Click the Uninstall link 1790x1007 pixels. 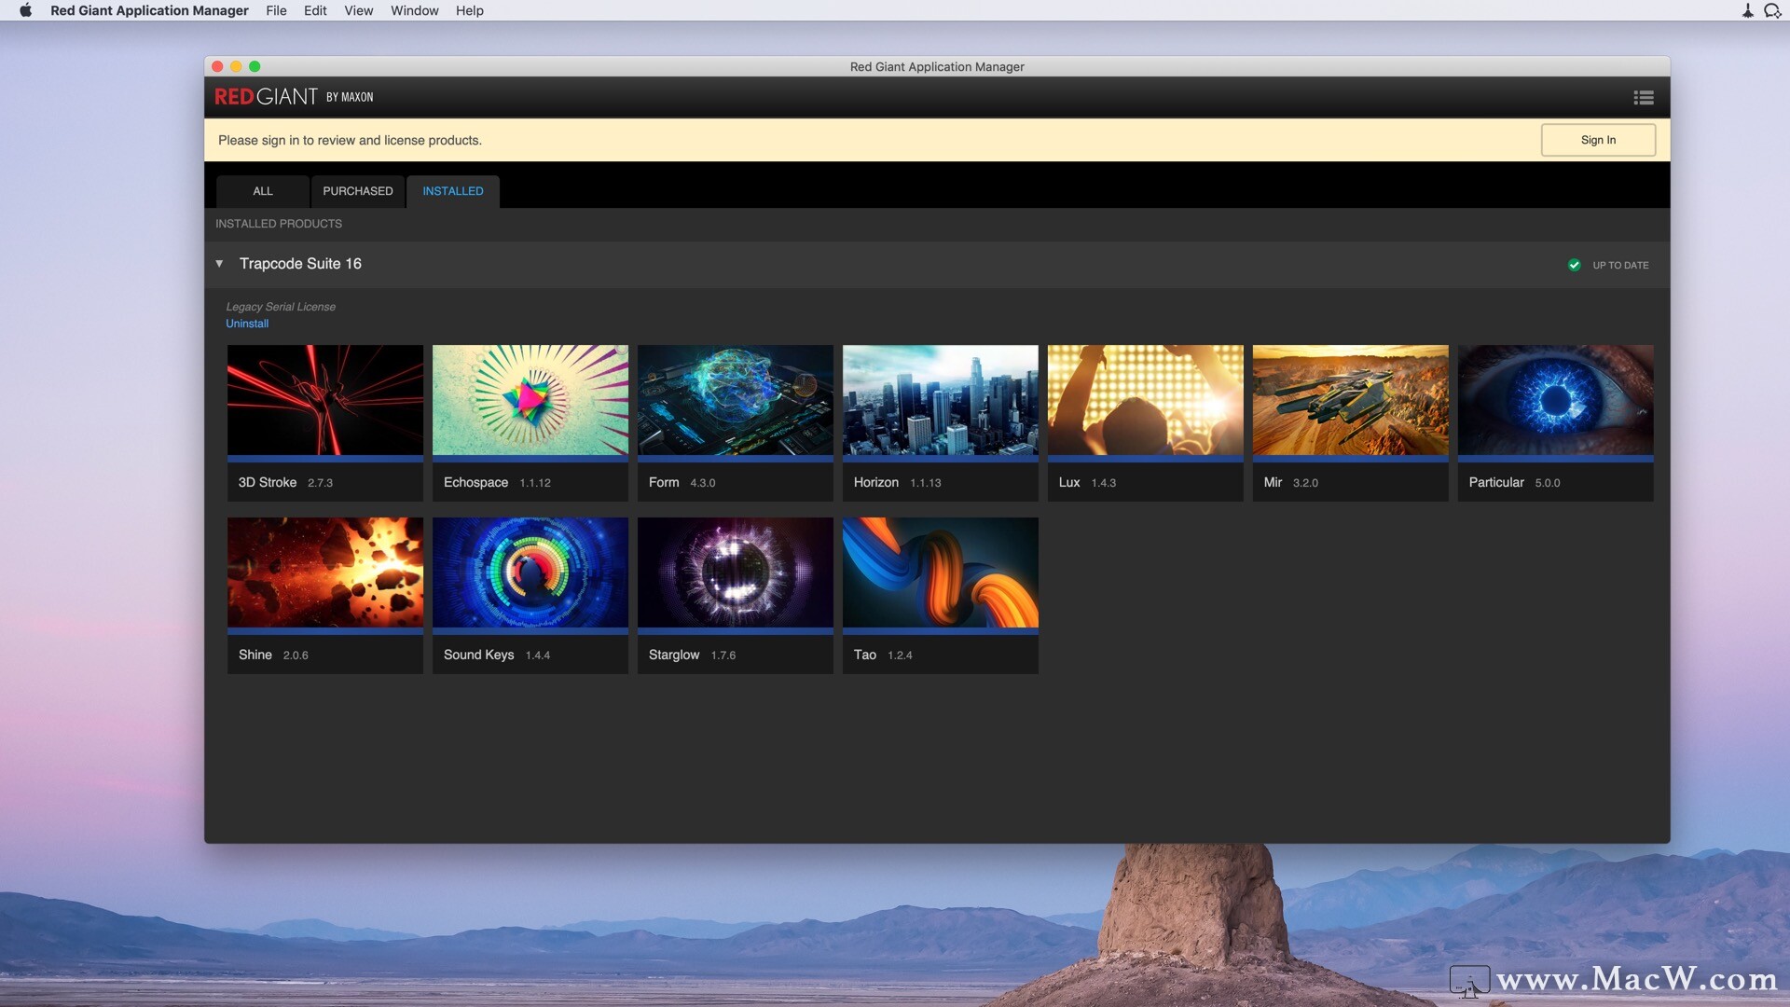point(247,324)
